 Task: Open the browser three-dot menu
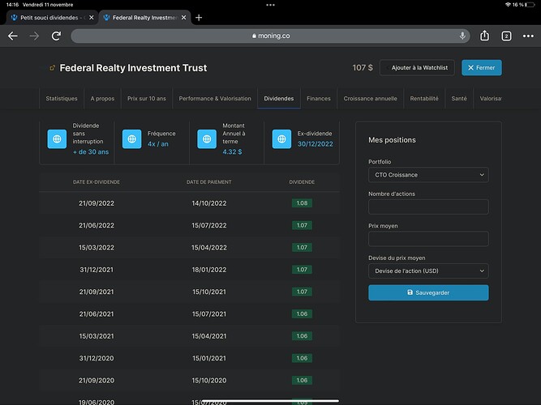(528, 36)
